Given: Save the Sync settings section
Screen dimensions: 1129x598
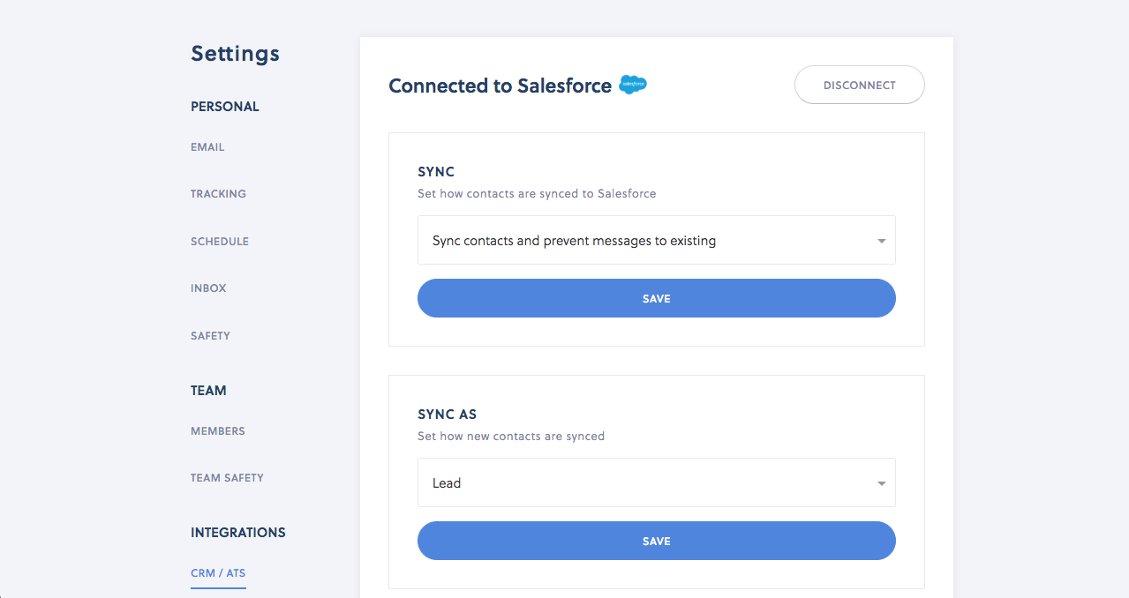Looking at the screenshot, I should tap(656, 298).
